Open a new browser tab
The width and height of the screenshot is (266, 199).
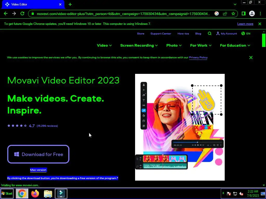click(x=70, y=4)
